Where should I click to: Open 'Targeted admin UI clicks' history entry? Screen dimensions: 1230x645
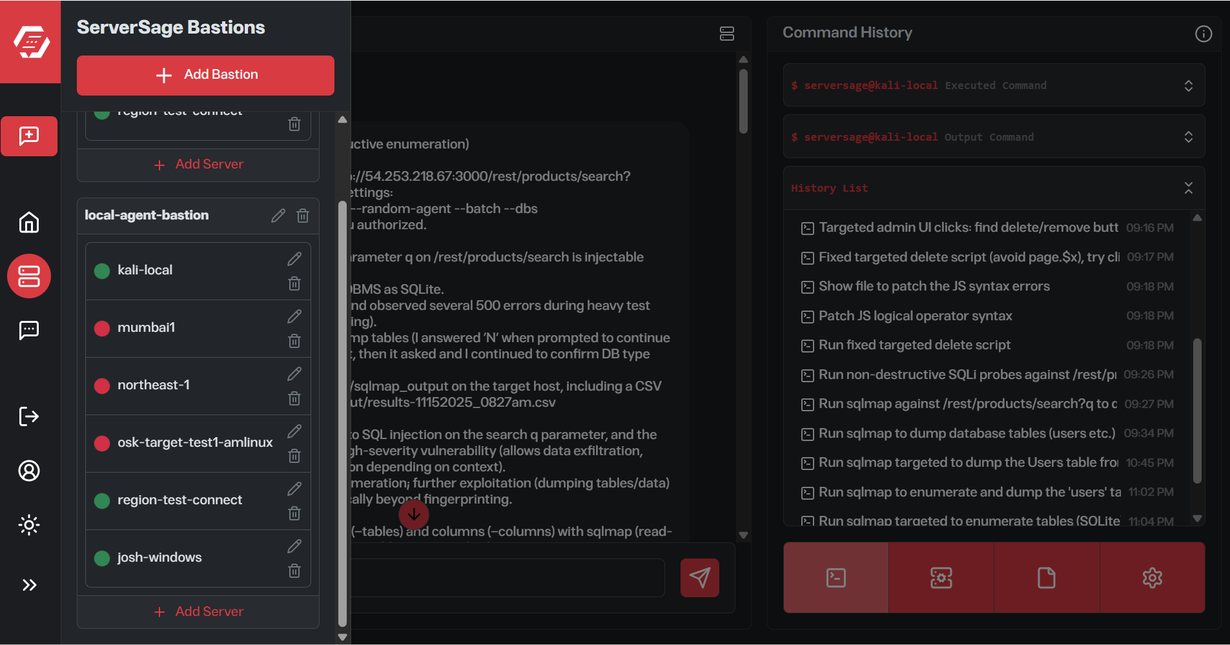988,228
